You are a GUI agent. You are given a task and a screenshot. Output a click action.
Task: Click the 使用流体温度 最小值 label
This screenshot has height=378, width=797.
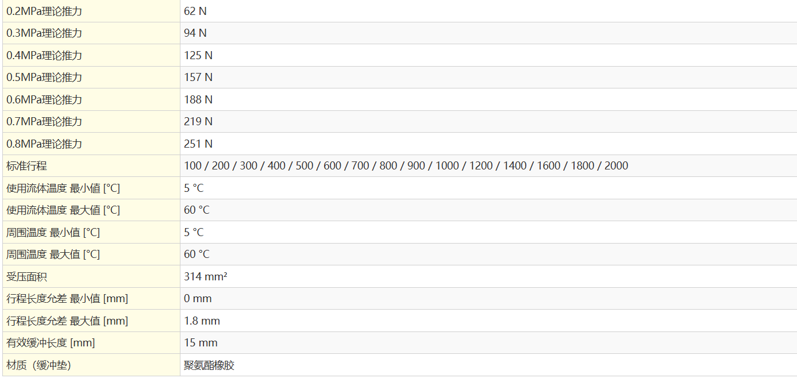[63, 188]
